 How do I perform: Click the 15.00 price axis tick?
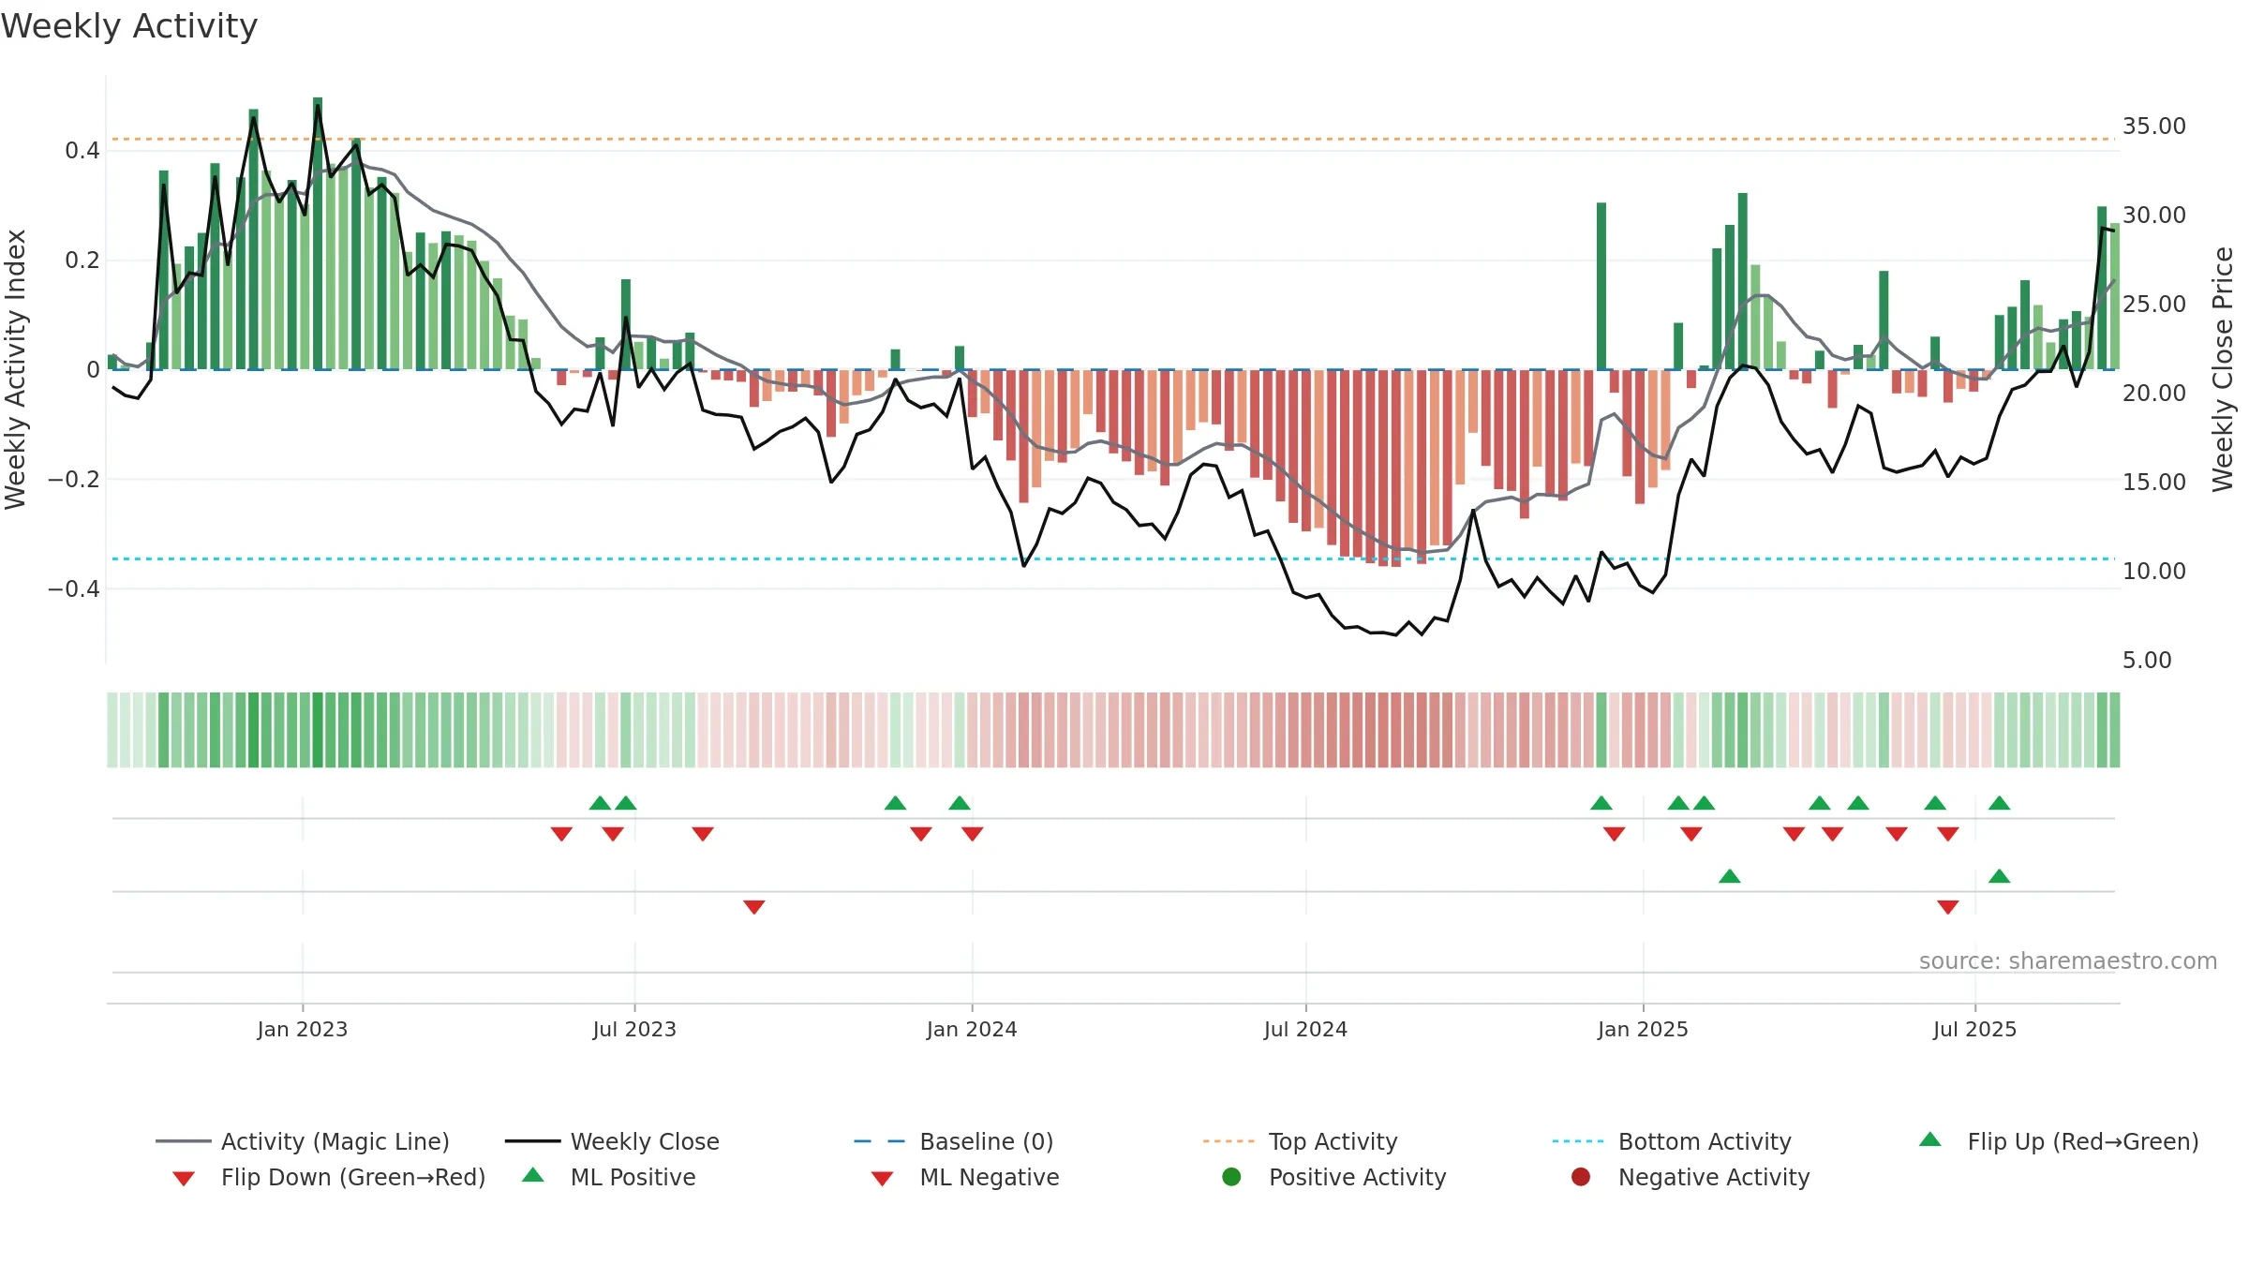coord(2154,483)
